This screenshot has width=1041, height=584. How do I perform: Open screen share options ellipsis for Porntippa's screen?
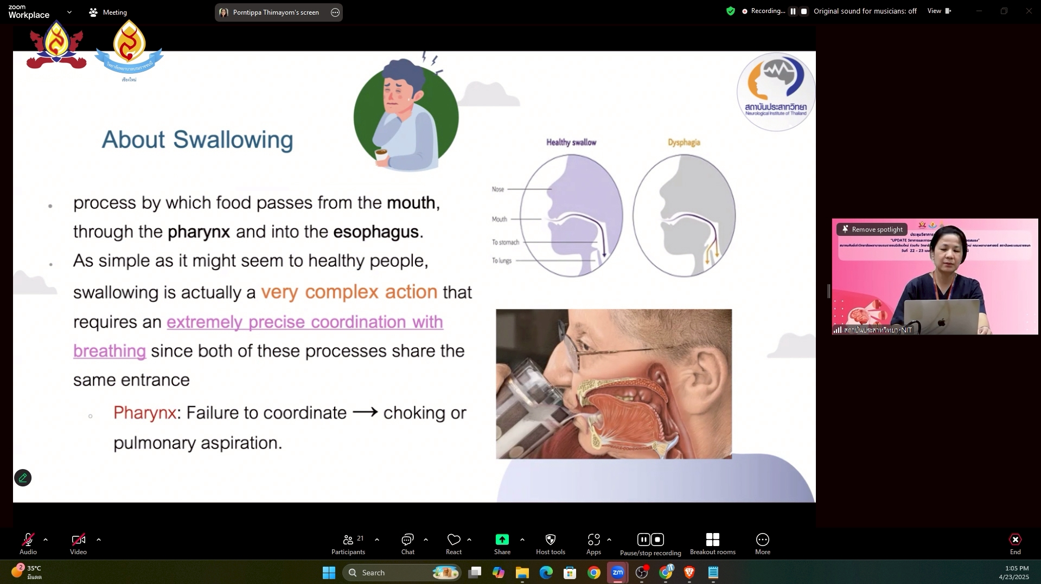pyautogui.click(x=335, y=12)
